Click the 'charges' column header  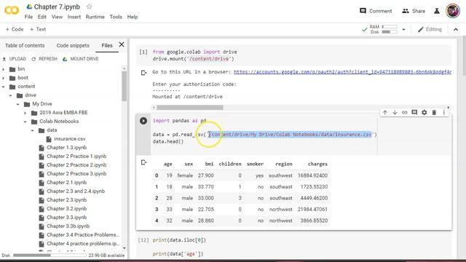tap(317, 164)
